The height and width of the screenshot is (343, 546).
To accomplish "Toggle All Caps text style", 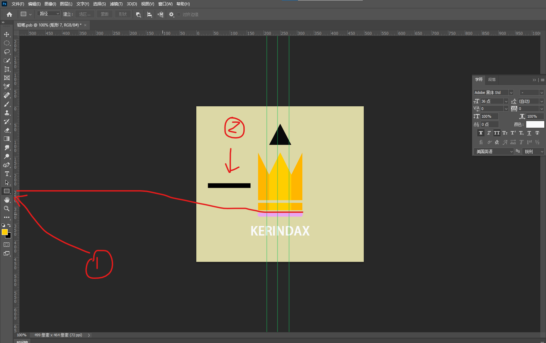I will 497,133.
